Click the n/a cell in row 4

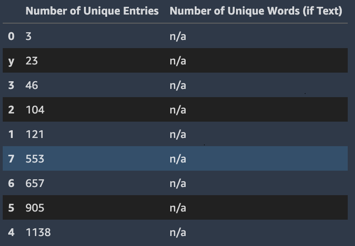(x=178, y=232)
